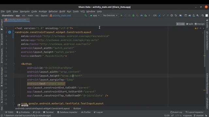Image resolution: width=209 pixels, height=117 pixels.
Task: Open the AVD Manager phone icon
Action: (194, 16)
